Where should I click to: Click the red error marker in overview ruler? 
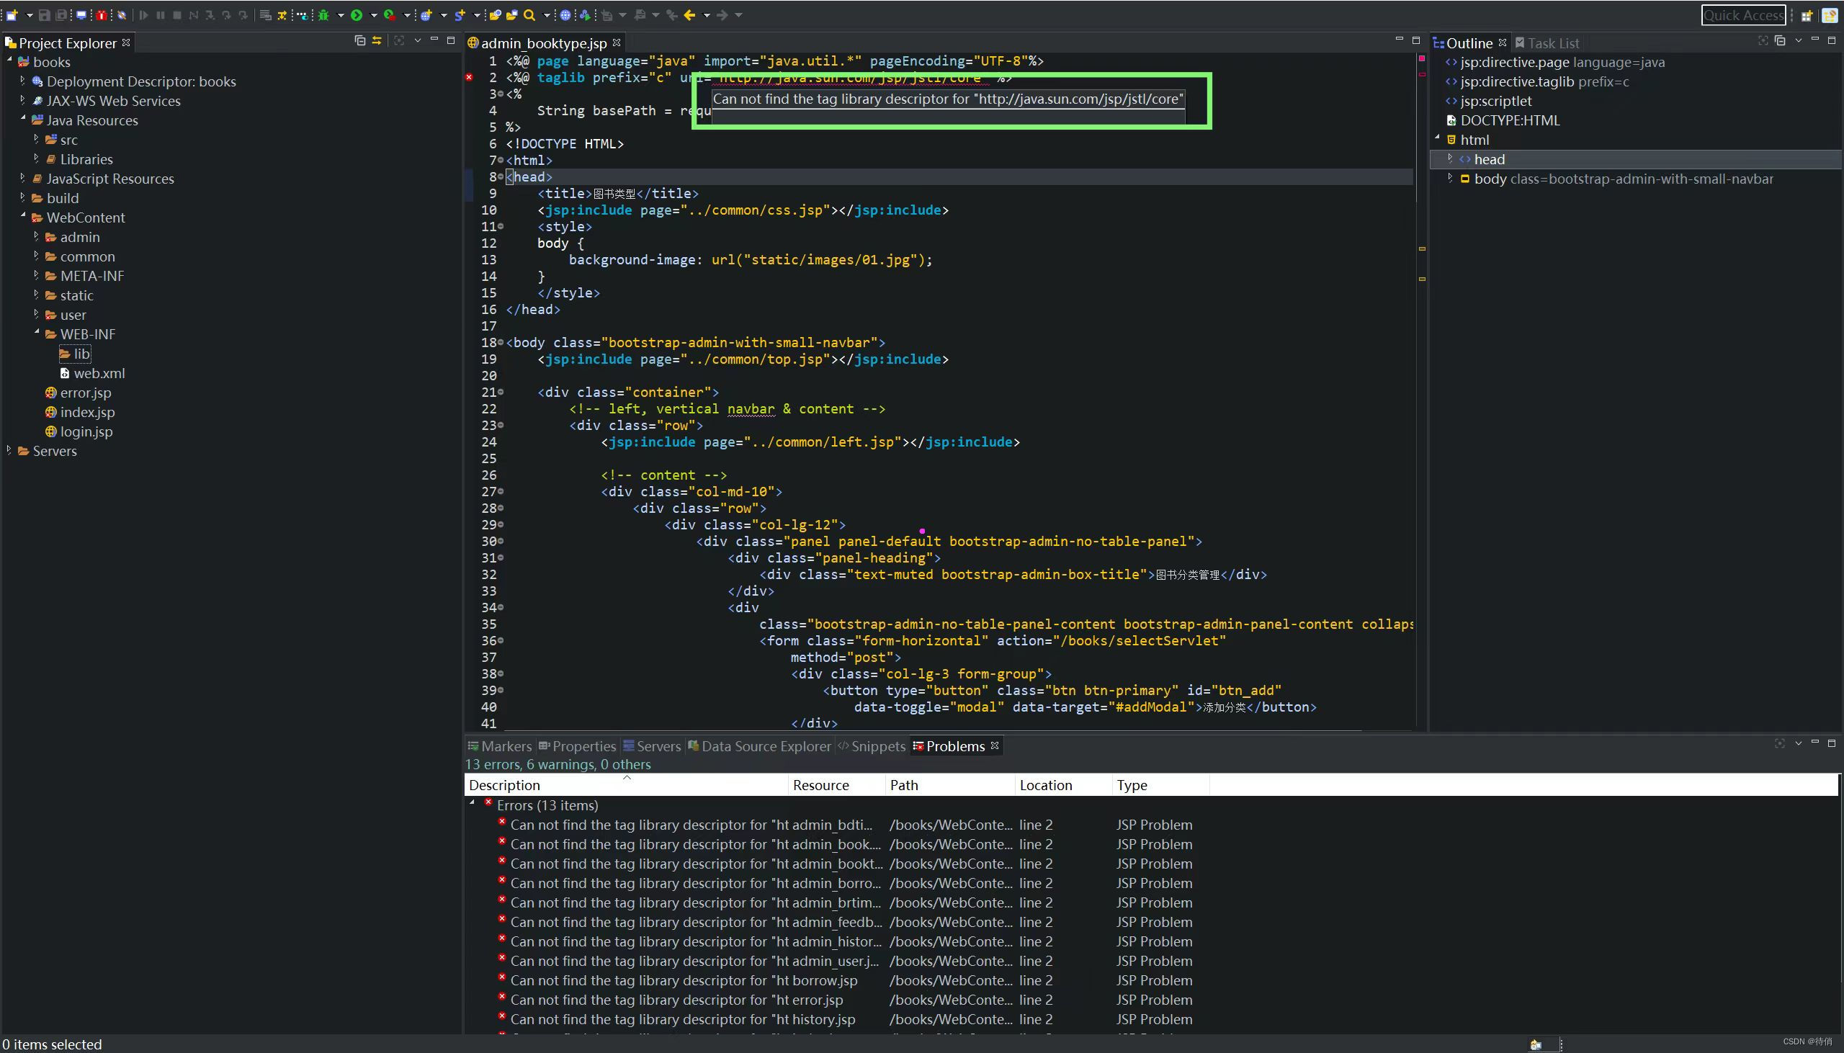coord(1422,73)
